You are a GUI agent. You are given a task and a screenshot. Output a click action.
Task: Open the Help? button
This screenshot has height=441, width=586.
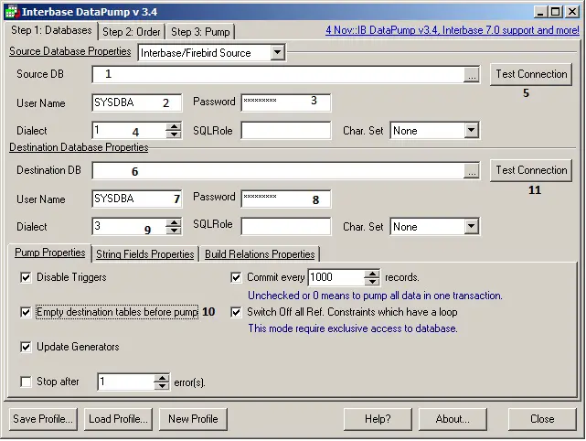coord(378,419)
